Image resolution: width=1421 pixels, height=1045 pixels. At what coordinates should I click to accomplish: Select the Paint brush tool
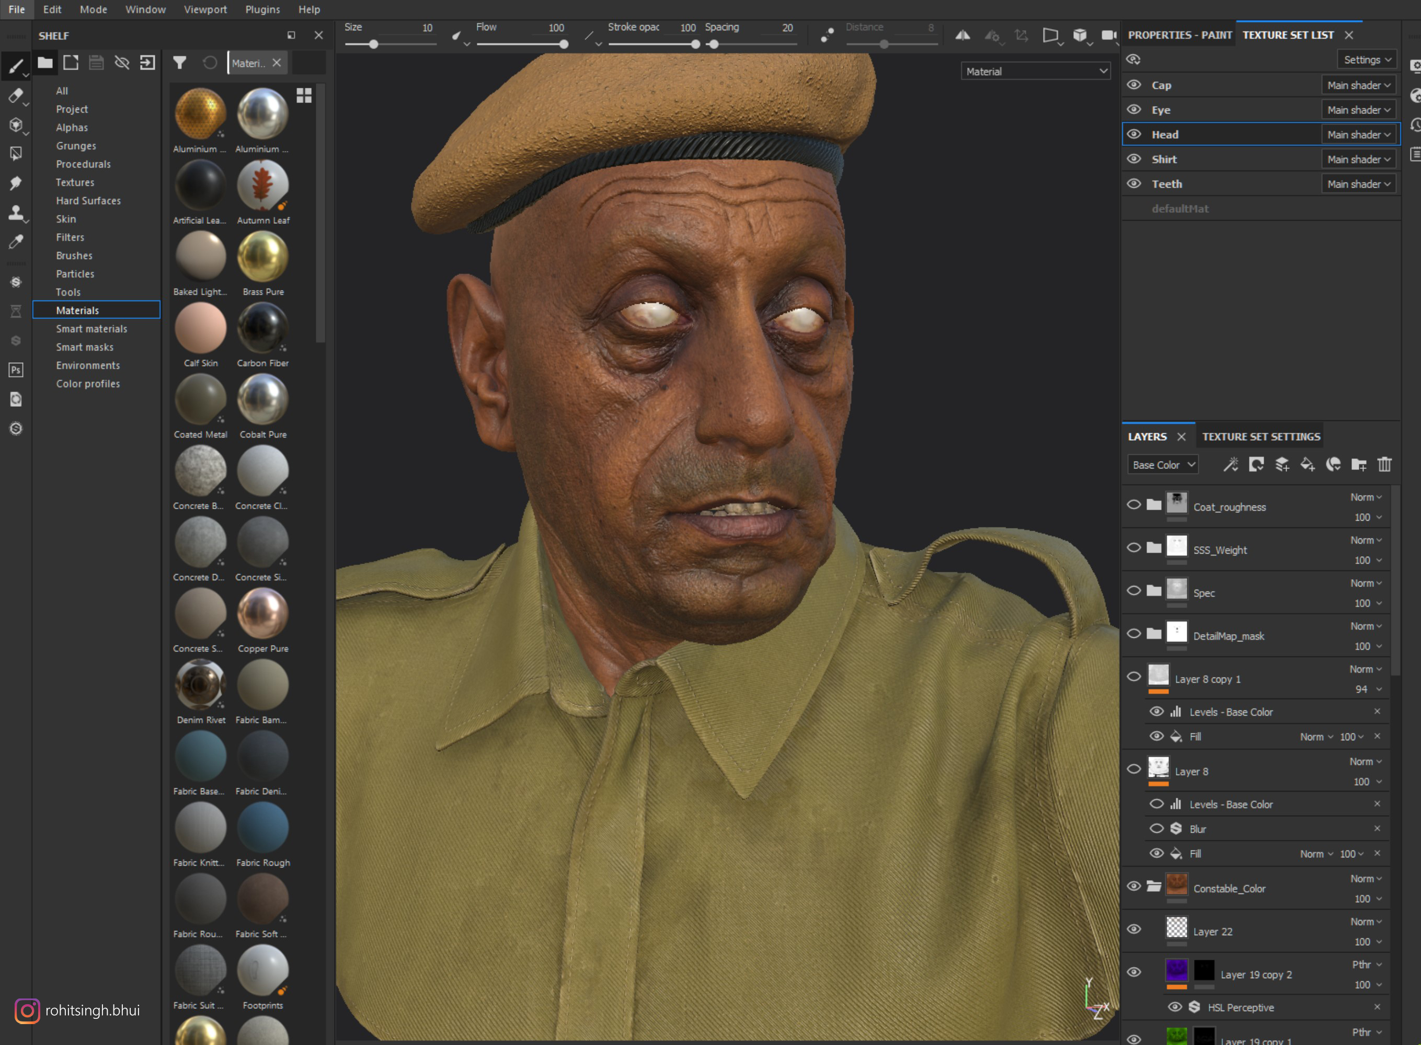(16, 66)
